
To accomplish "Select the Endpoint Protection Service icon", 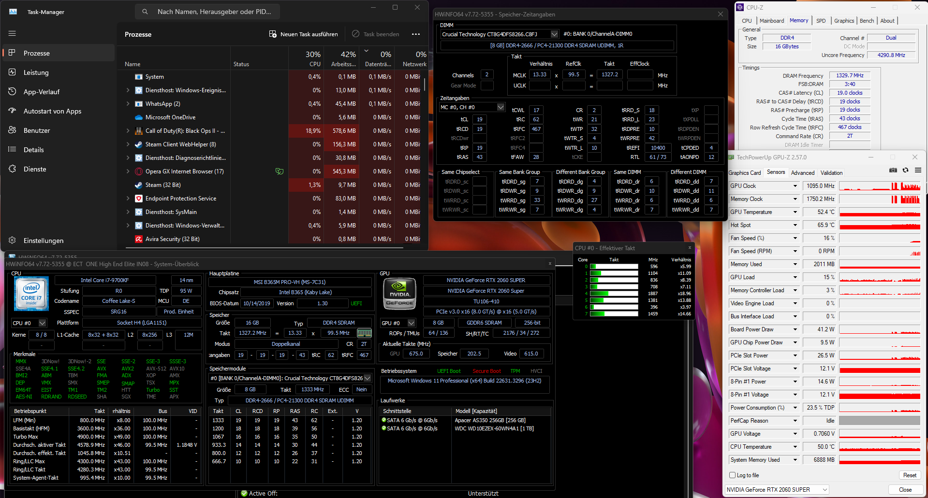I will tap(139, 199).
